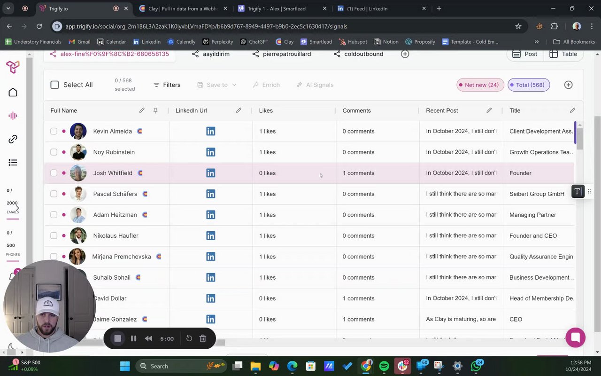Viewport: 601px width, 376px height.
Task: Switch to the Clay webhook browser tab
Action: 183,8
